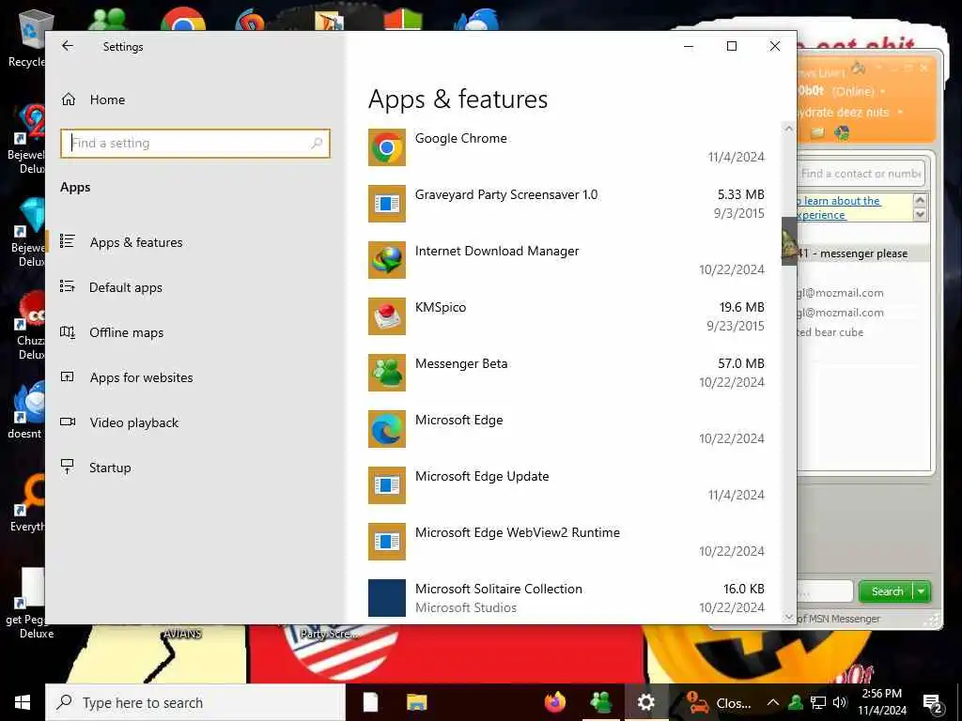Click the Internet Download Manager icon
The image size is (962, 721).
click(386, 260)
